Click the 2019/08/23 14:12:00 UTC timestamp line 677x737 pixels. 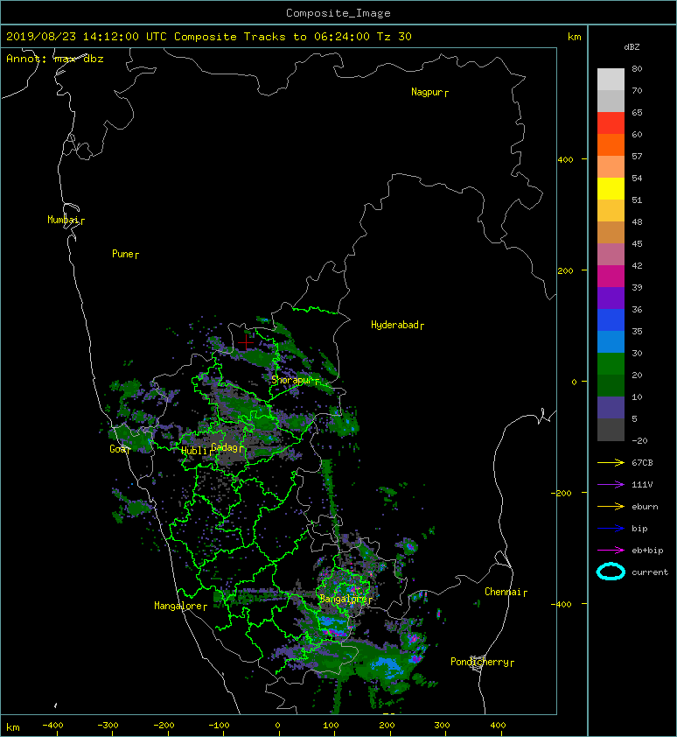point(208,37)
